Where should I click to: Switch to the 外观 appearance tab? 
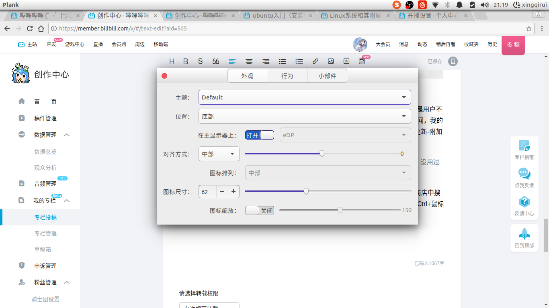247,76
